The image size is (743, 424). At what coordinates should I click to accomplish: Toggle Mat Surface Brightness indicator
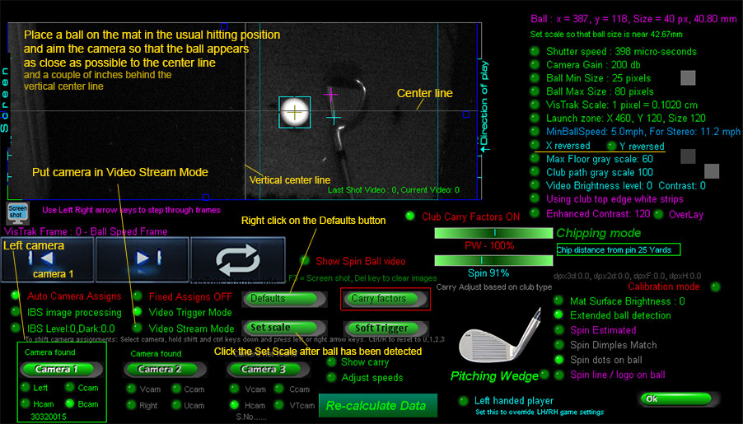pos(558,301)
